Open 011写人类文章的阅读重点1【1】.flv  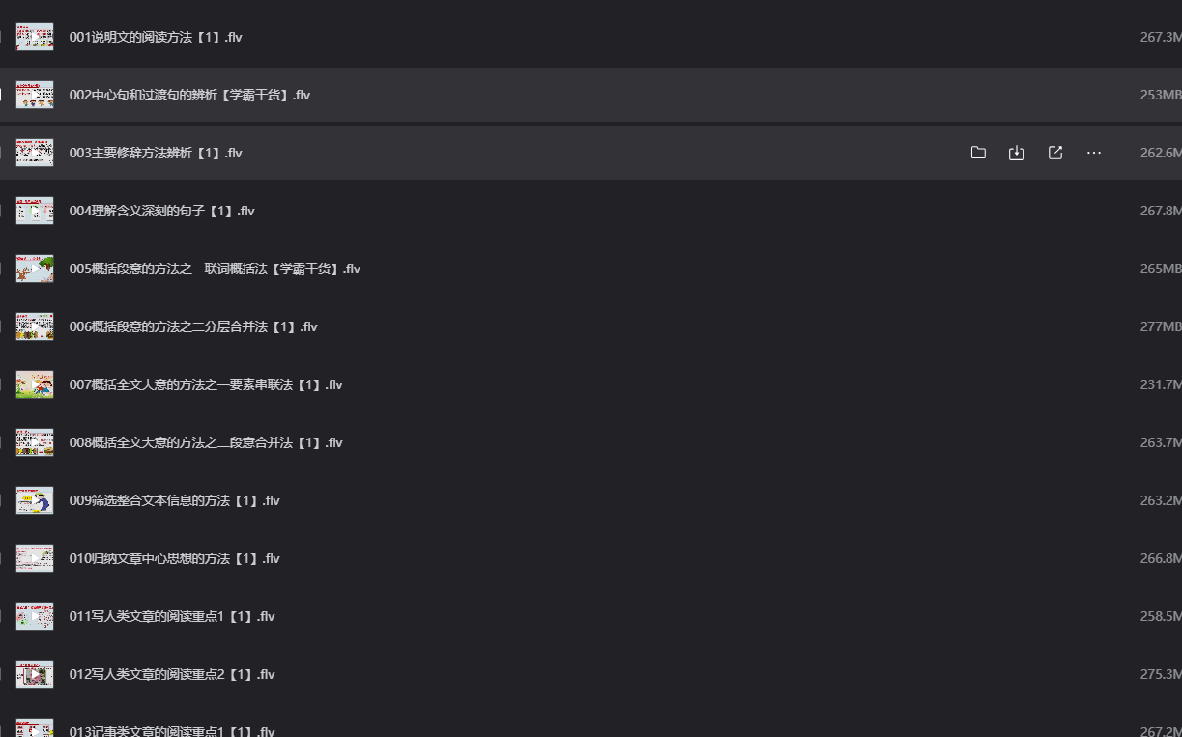click(x=172, y=616)
